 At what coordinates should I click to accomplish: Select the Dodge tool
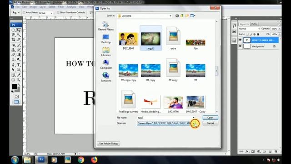coord(19,59)
